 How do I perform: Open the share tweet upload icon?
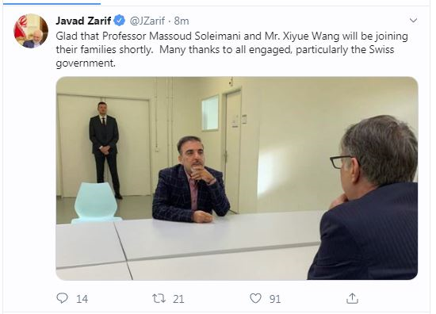(352, 298)
